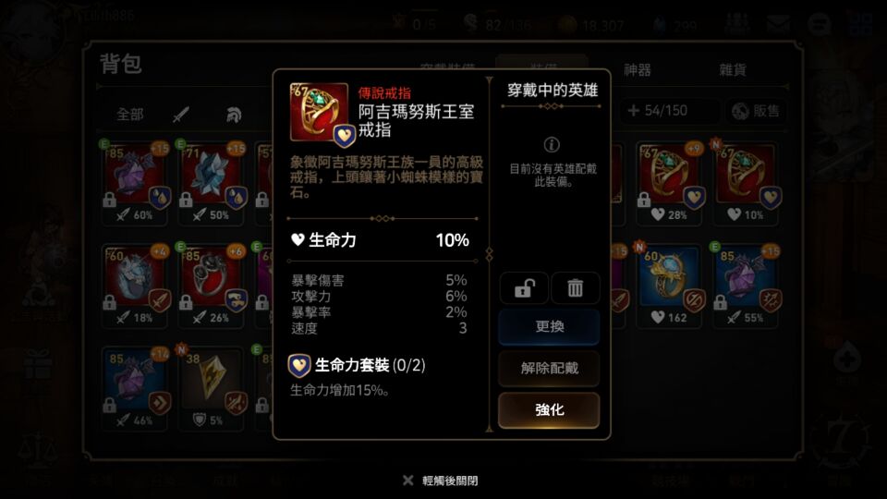Expand inventory capacity with plus 54/150
The height and width of the screenshot is (499, 887).
click(x=659, y=110)
